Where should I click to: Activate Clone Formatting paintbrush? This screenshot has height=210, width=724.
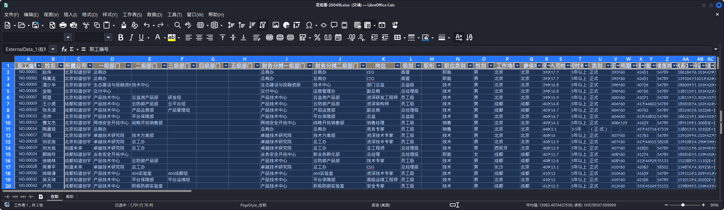[124, 25]
